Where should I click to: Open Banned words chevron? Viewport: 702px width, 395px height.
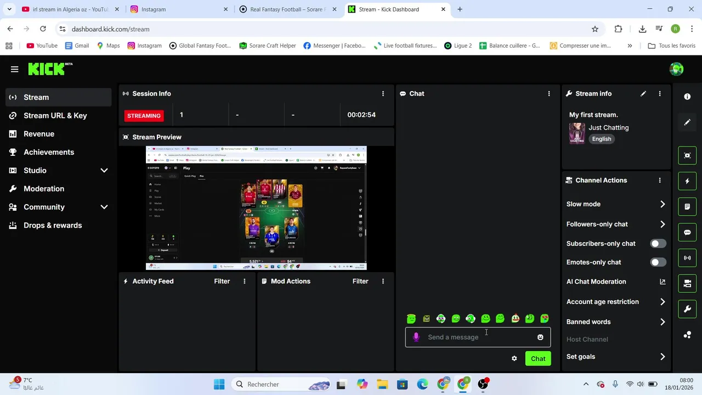663,322
